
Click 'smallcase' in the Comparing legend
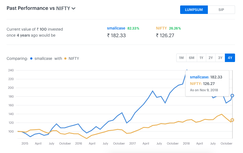(x=43, y=59)
